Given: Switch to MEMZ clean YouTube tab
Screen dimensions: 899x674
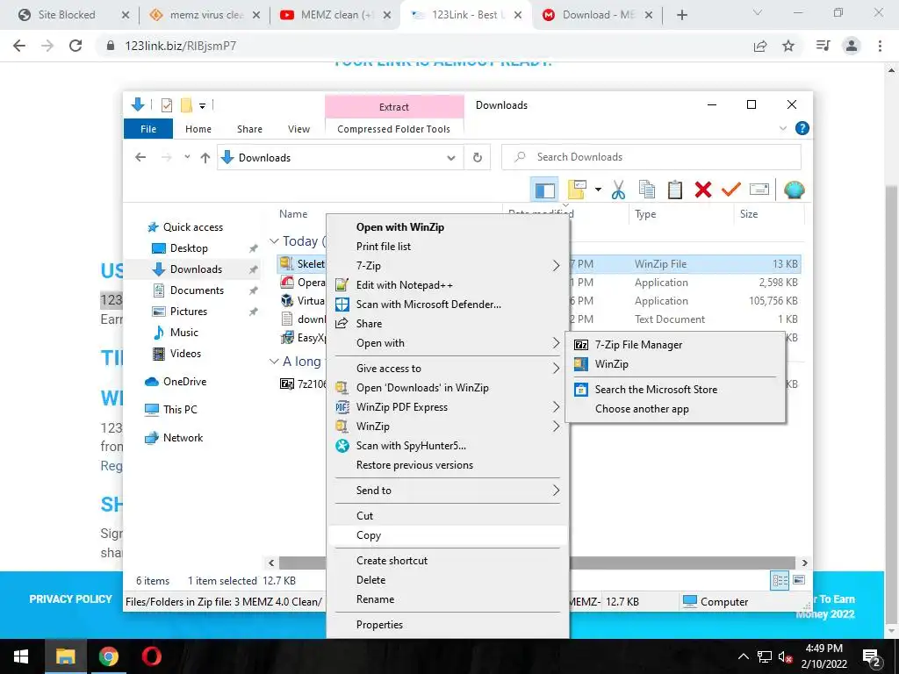Looking at the screenshot, I should pyautogui.click(x=336, y=15).
